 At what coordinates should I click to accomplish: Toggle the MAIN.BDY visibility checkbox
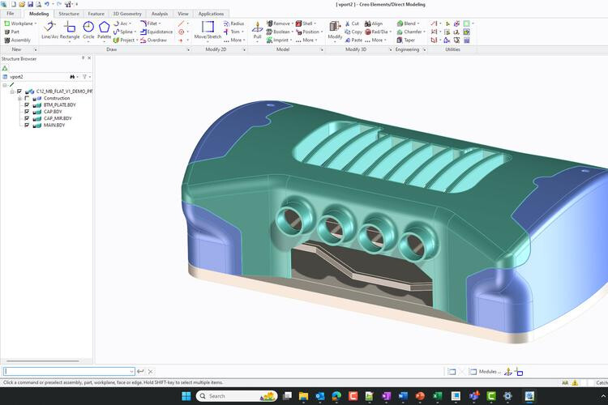pos(27,125)
